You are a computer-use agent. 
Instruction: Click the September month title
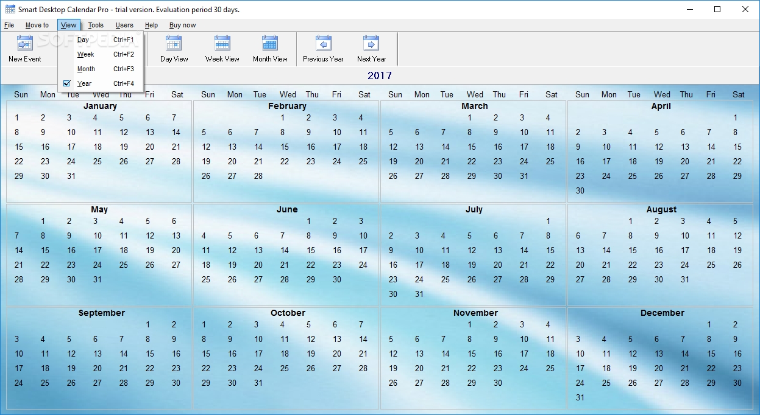pyautogui.click(x=102, y=313)
